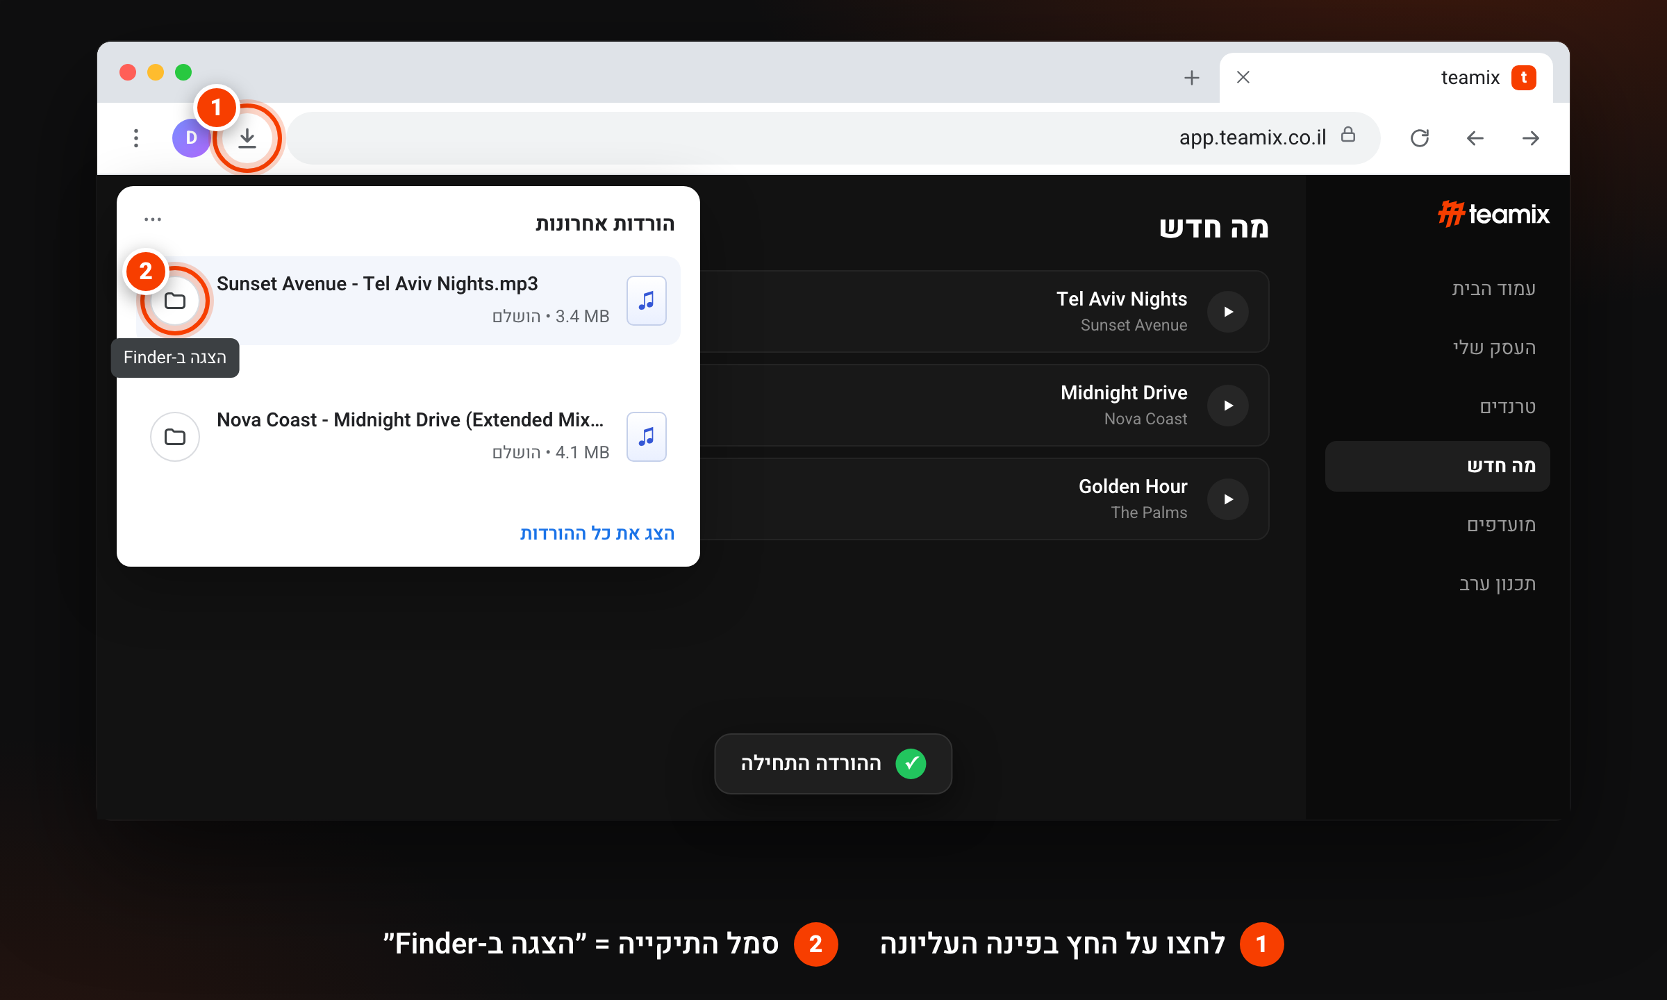
Task: Select the teamix browser tab
Action: pyautogui.click(x=1386, y=78)
